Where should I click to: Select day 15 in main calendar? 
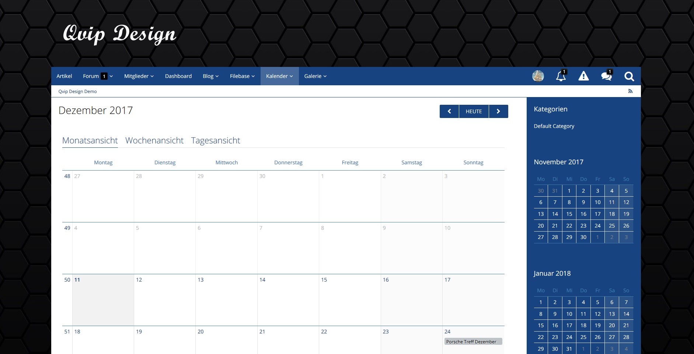[x=324, y=280]
